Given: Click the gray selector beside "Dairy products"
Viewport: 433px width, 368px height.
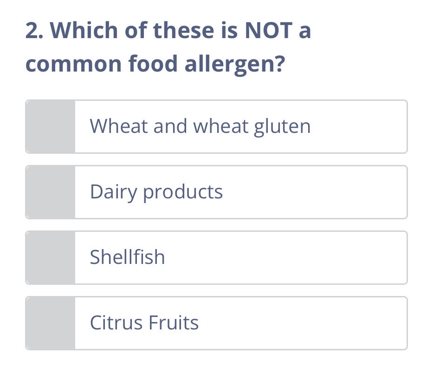Looking at the screenshot, I should click(50, 192).
